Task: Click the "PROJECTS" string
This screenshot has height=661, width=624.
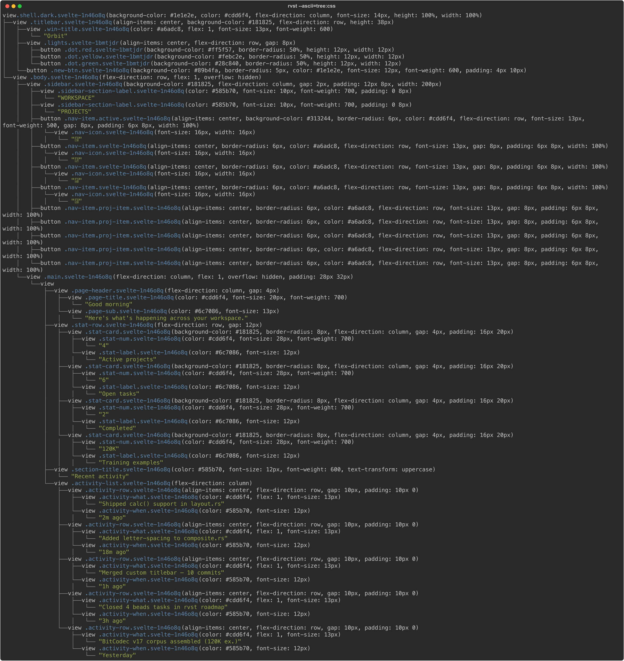Action: click(x=74, y=112)
